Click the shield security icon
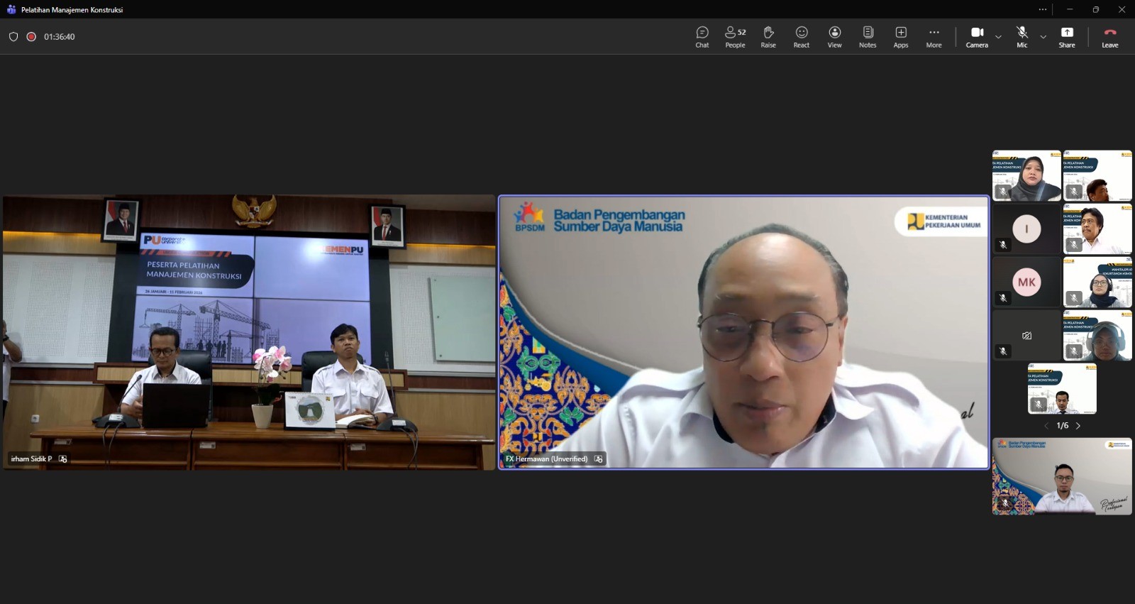Image resolution: width=1135 pixels, height=604 pixels. [x=13, y=37]
